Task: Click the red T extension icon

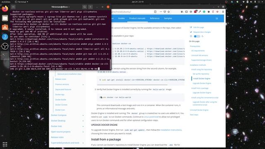Action: coord(213,12)
